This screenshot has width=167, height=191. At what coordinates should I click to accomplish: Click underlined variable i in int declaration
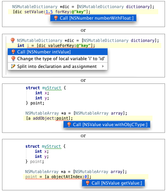coord(28,46)
